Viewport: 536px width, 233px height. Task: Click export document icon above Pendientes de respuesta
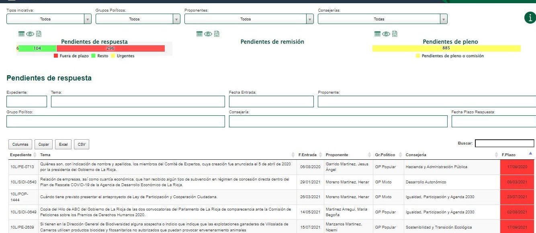tap(39, 34)
